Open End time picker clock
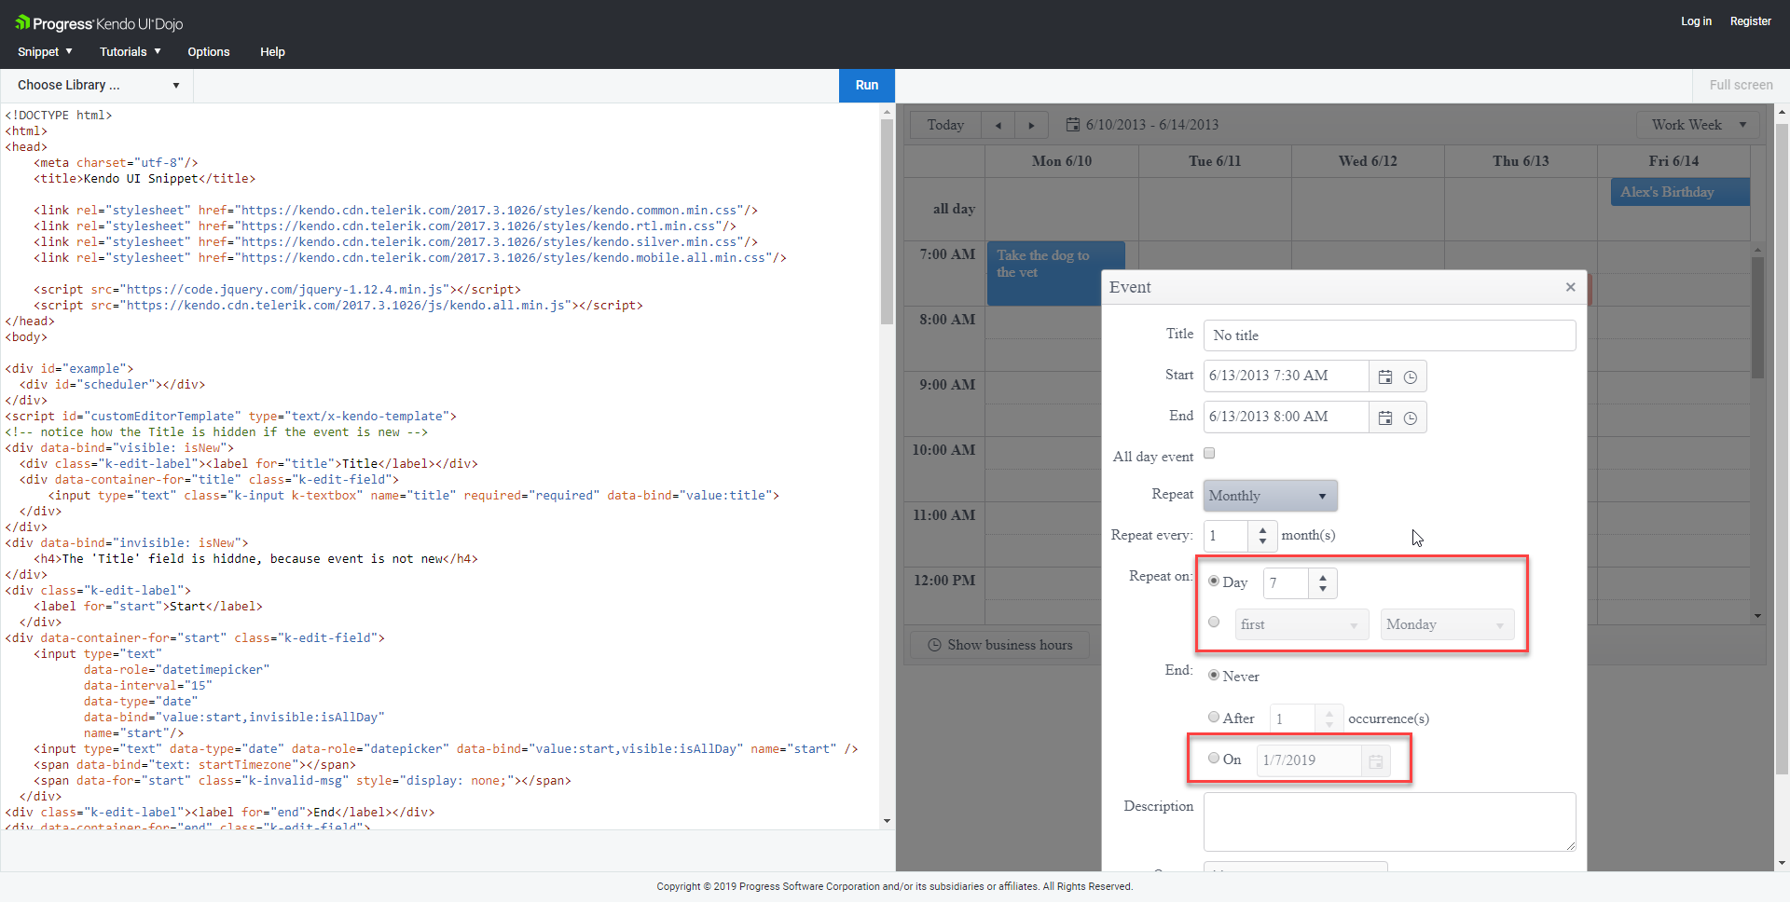Image resolution: width=1790 pixels, height=903 pixels. [1411, 417]
